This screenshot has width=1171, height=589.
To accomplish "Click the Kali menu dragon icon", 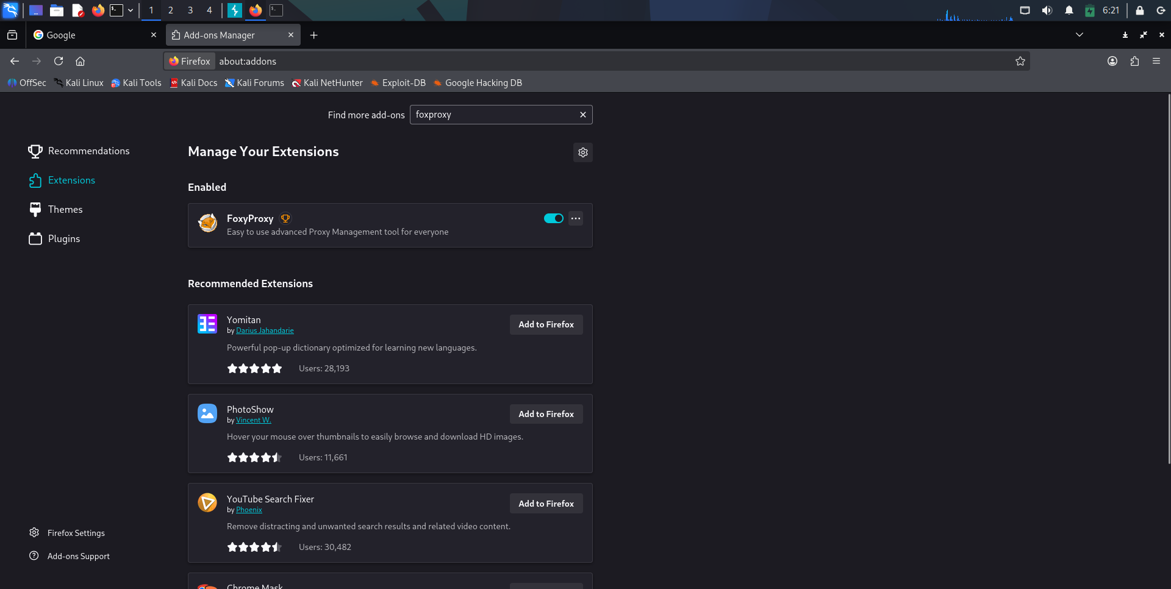I will (x=10, y=10).
